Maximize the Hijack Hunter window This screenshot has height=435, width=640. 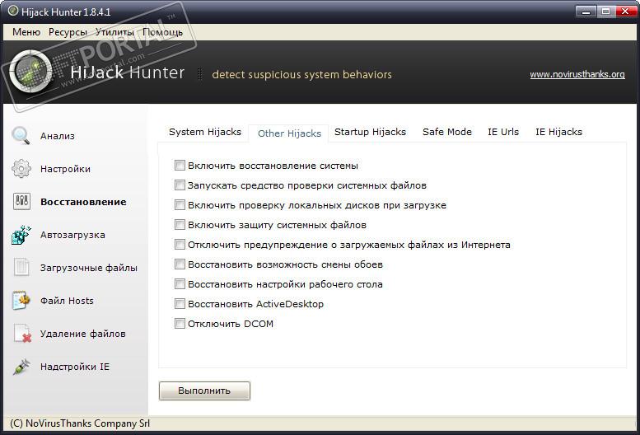point(606,12)
